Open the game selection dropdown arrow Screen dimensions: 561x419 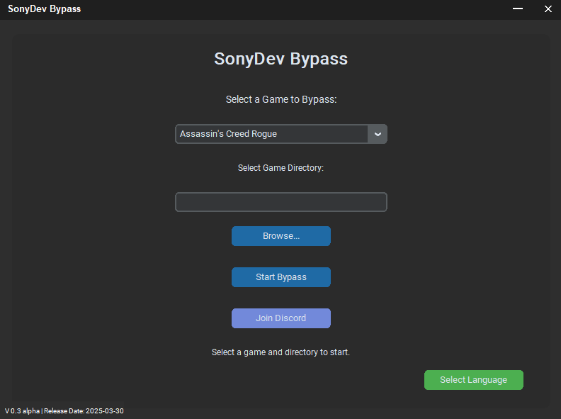tap(378, 134)
